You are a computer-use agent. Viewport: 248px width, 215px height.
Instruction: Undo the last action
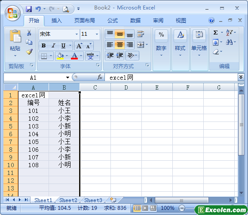coord(38,9)
